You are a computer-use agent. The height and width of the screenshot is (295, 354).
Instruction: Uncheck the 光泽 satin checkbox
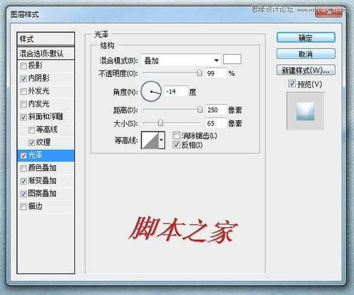click(x=23, y=155)
